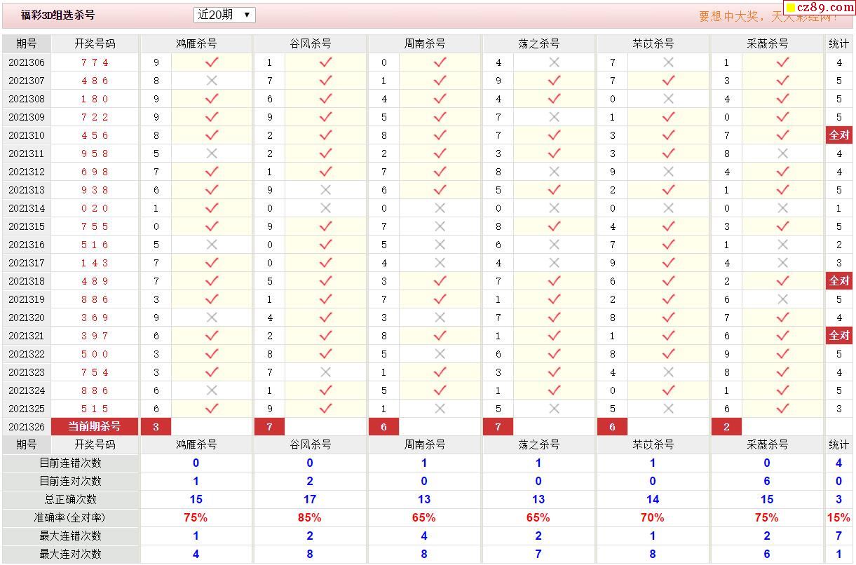Click the 70% accuracy value

[653, 517]
